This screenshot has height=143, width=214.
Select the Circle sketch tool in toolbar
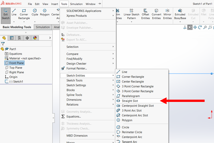[x=35, y=12]
